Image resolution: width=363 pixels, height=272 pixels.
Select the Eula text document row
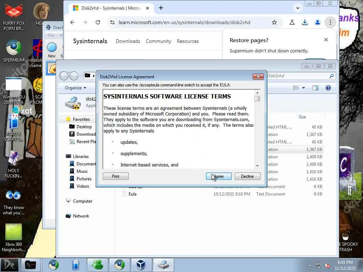point(222,194)
